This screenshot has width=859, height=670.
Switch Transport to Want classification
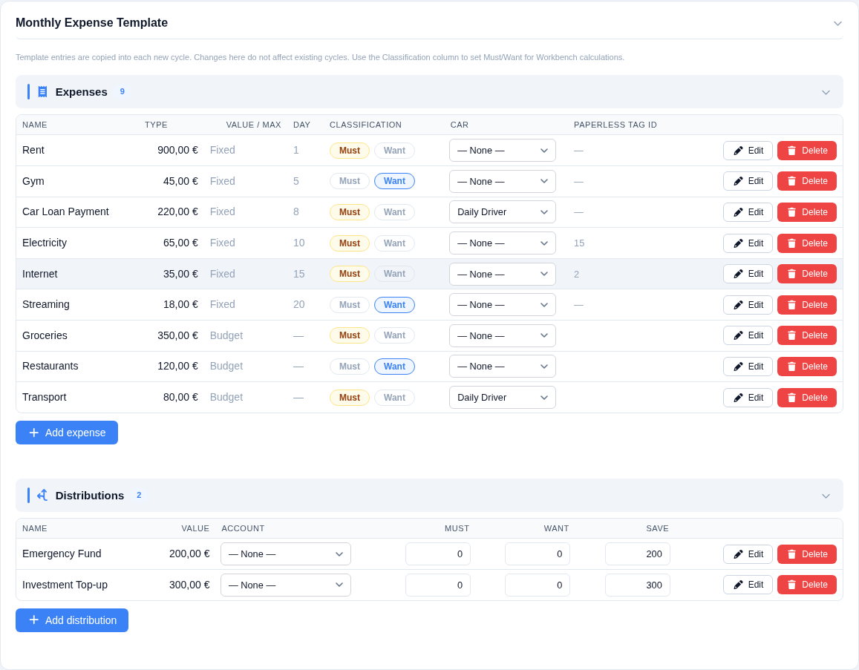coord(394,398)
